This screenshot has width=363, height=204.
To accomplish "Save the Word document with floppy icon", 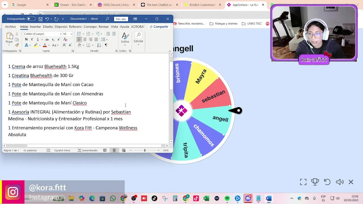I will (41, 19).
